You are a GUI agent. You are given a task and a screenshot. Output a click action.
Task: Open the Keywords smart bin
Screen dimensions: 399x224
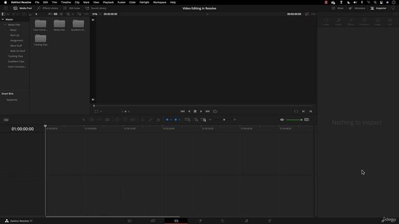[x=12, y=100]
